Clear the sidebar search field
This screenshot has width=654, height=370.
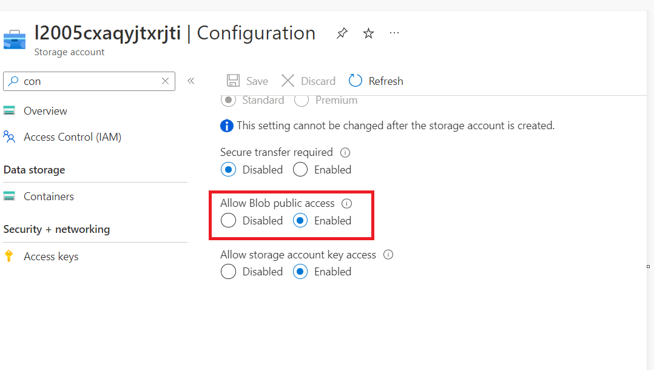coord(165,81)
